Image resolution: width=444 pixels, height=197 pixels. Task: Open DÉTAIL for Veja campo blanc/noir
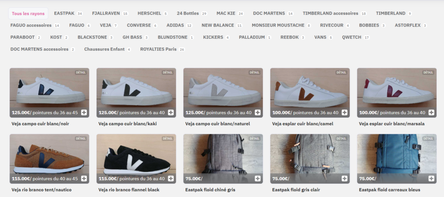(x=81, y=73)
